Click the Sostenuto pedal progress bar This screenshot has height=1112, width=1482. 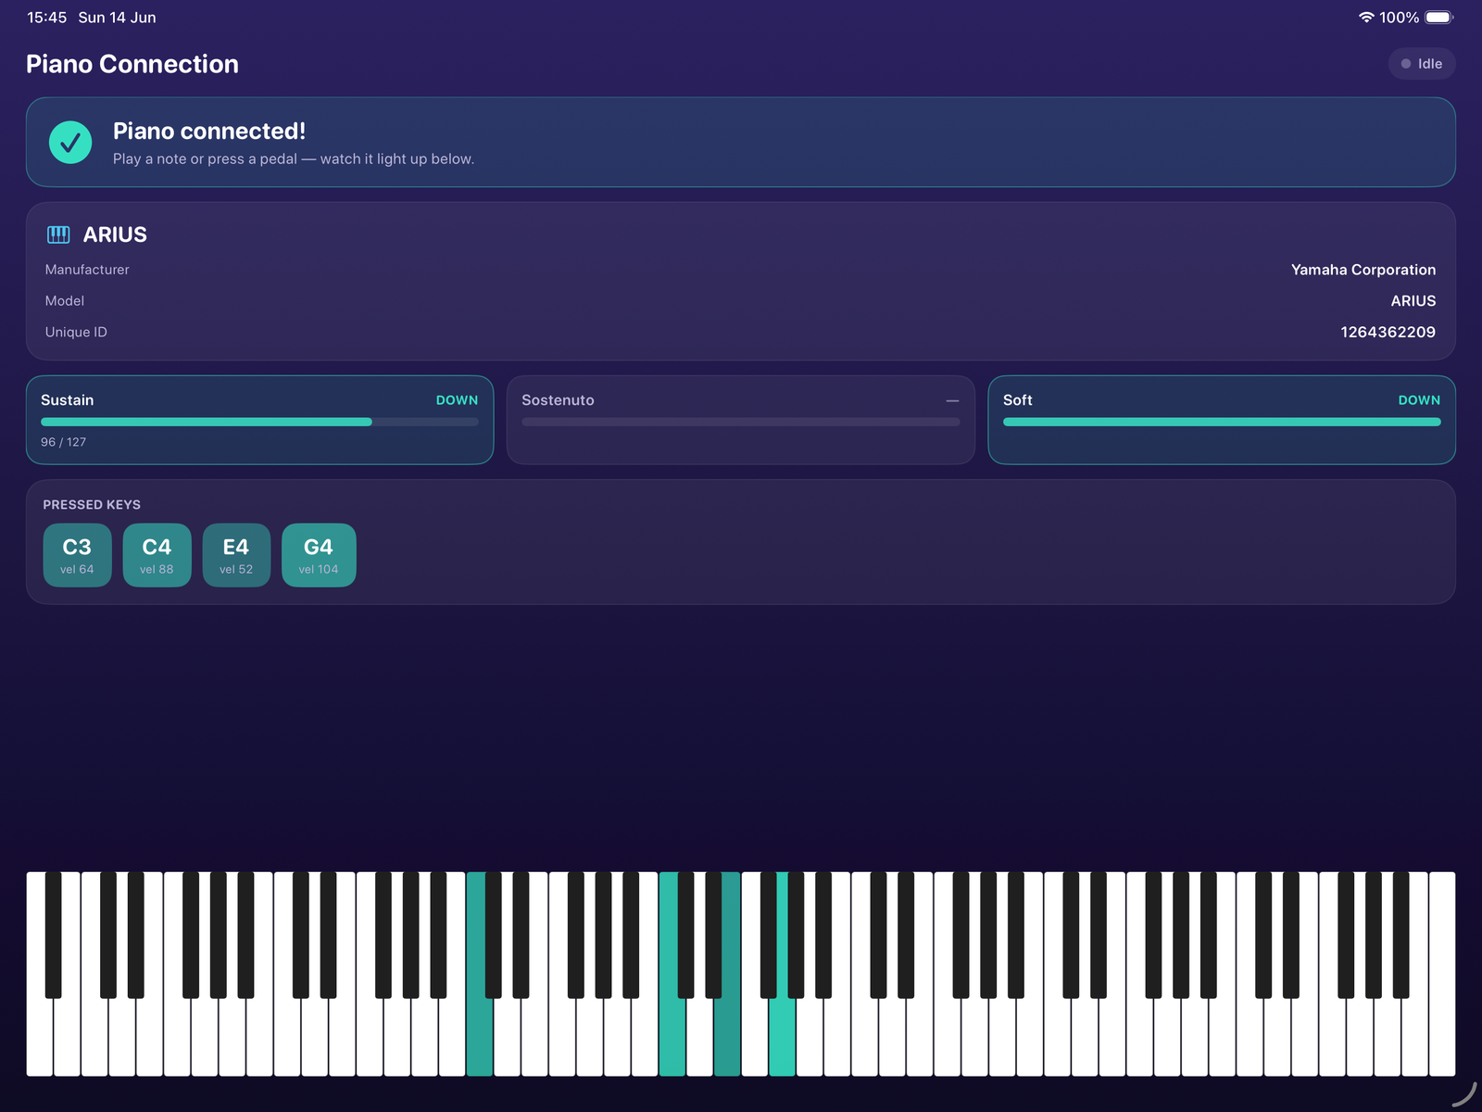tap(741, 422)
